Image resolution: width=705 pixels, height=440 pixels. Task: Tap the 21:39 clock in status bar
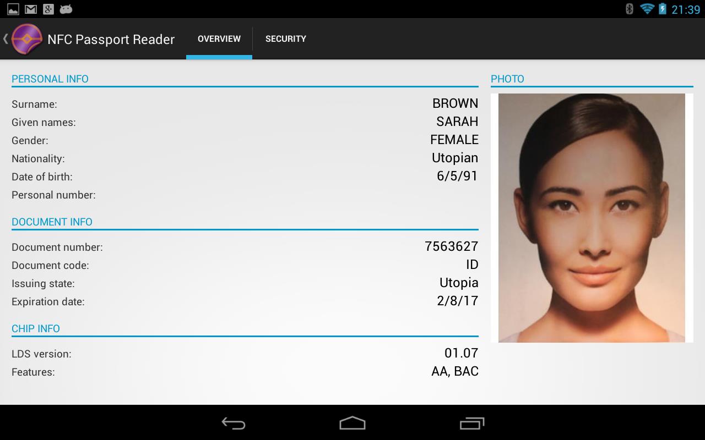686,9
